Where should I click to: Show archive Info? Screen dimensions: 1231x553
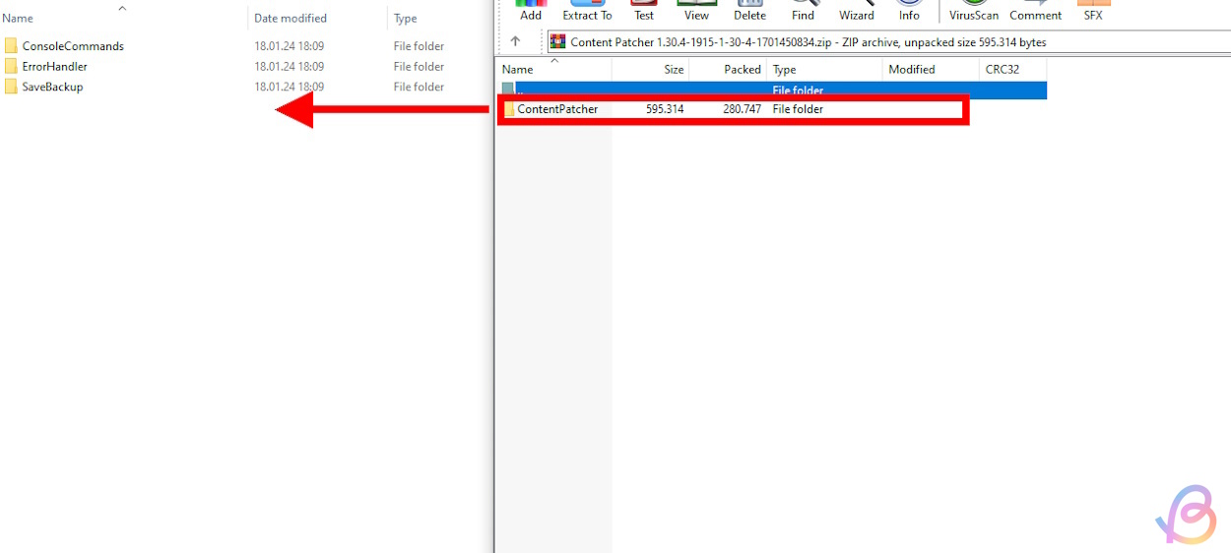tap(909, 10)
